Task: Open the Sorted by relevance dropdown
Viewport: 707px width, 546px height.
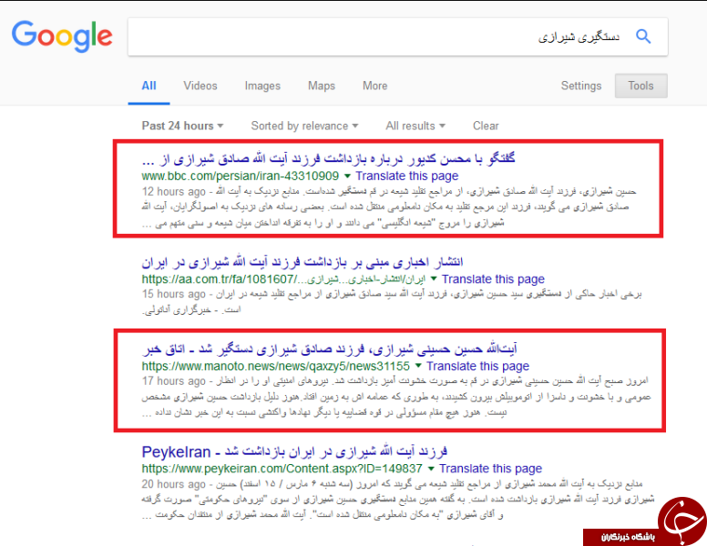Action: click(x=304, y=126)
